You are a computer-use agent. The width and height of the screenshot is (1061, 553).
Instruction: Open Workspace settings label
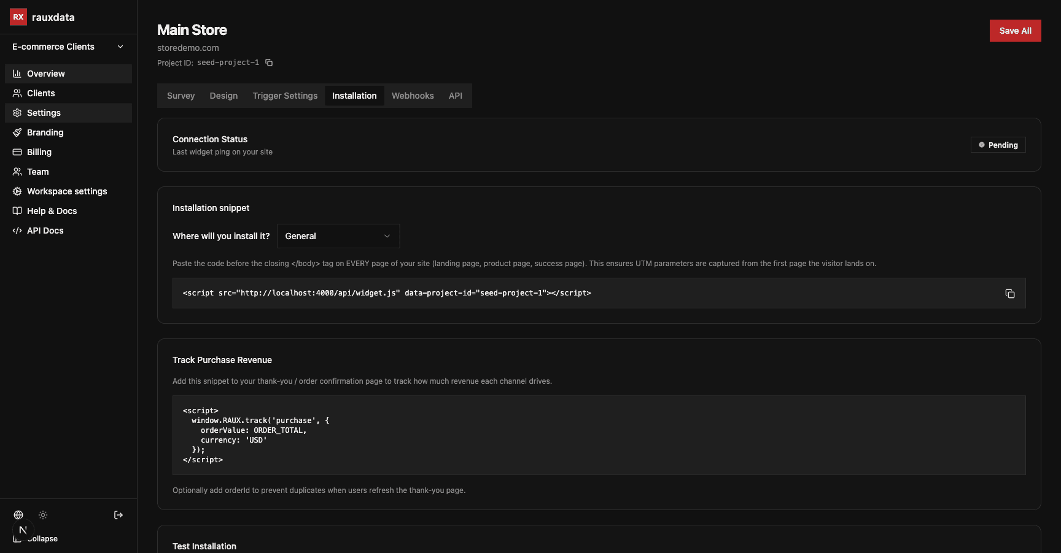(x=67, y=191)
